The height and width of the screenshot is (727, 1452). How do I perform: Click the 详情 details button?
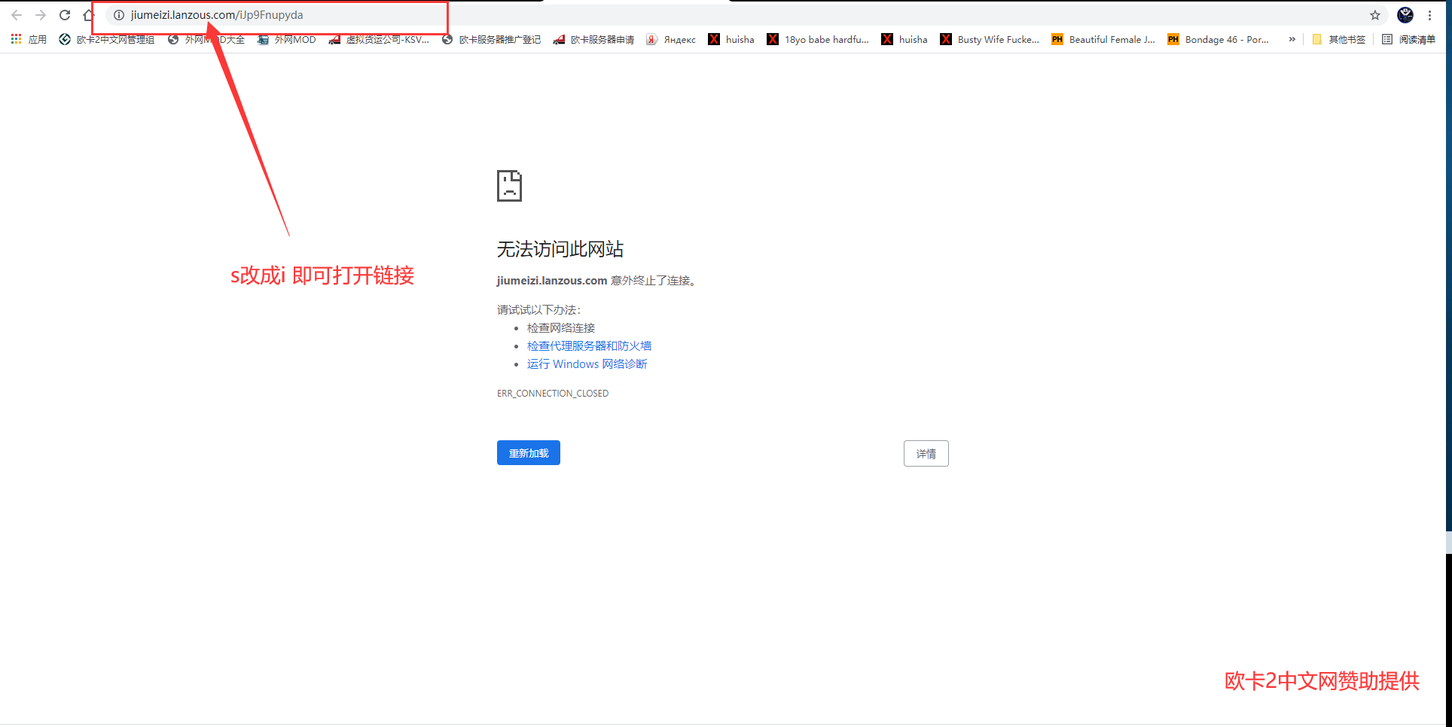pyautogui.click(x=926, y=453)
